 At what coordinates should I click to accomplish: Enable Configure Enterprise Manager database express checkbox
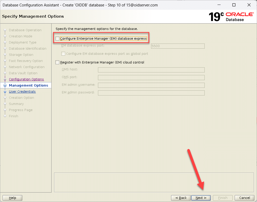pos(57,39)
